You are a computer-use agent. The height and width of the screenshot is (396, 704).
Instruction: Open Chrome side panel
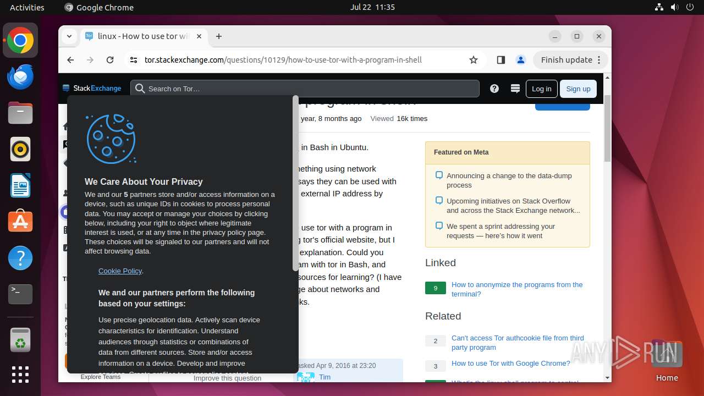pyautogui.click(x=501, y=60)
